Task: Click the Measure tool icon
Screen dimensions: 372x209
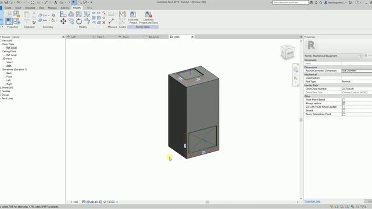Action: [x=111, y=21]
